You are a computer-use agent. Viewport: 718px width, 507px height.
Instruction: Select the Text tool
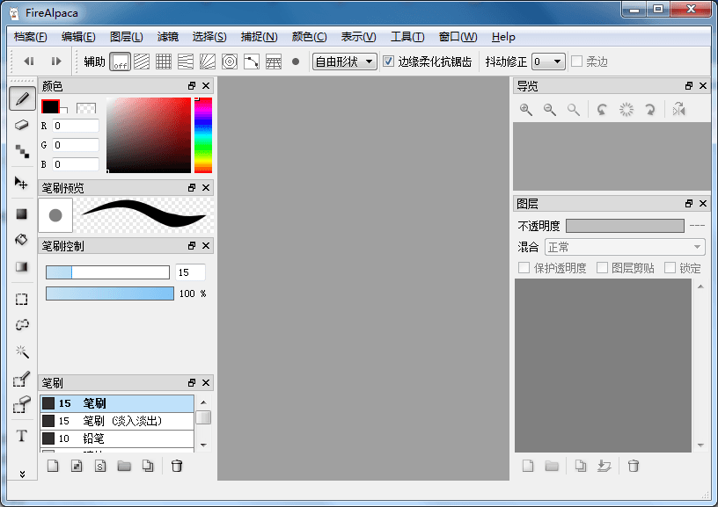(21, 436)
